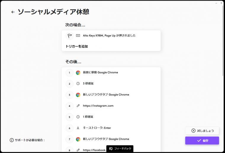225x153 pixels.
Task: Select step 1 前景に移動 Google Chrome
Action: (100, 73)
